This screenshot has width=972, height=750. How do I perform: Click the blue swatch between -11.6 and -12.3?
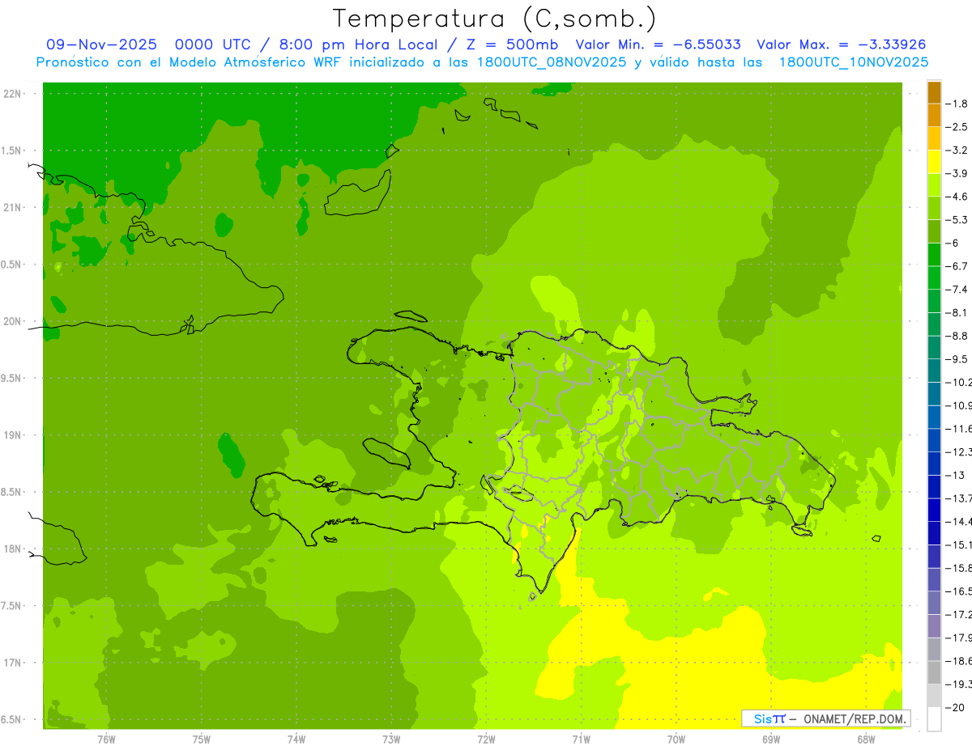click(934, 440)
